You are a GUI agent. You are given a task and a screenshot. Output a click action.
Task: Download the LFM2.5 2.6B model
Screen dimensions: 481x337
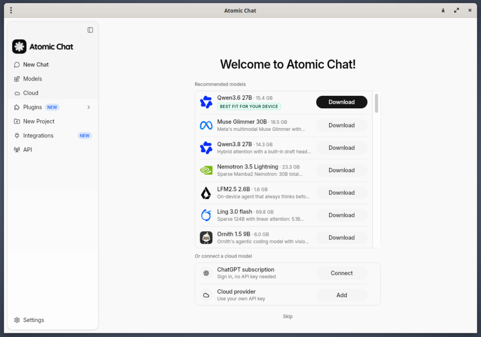341,193
